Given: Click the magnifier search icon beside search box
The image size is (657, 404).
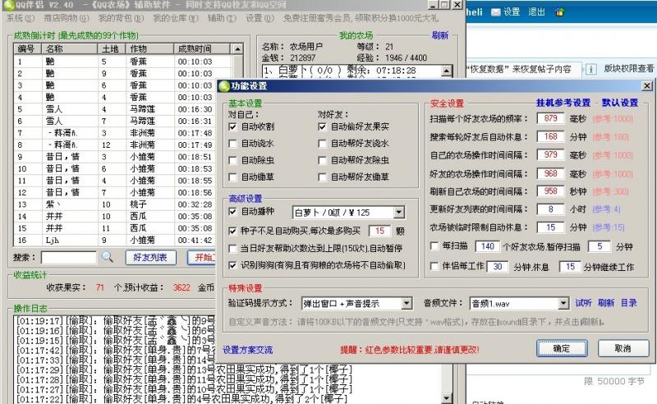Looking at the screenshot, I should [x=108, y=256].
